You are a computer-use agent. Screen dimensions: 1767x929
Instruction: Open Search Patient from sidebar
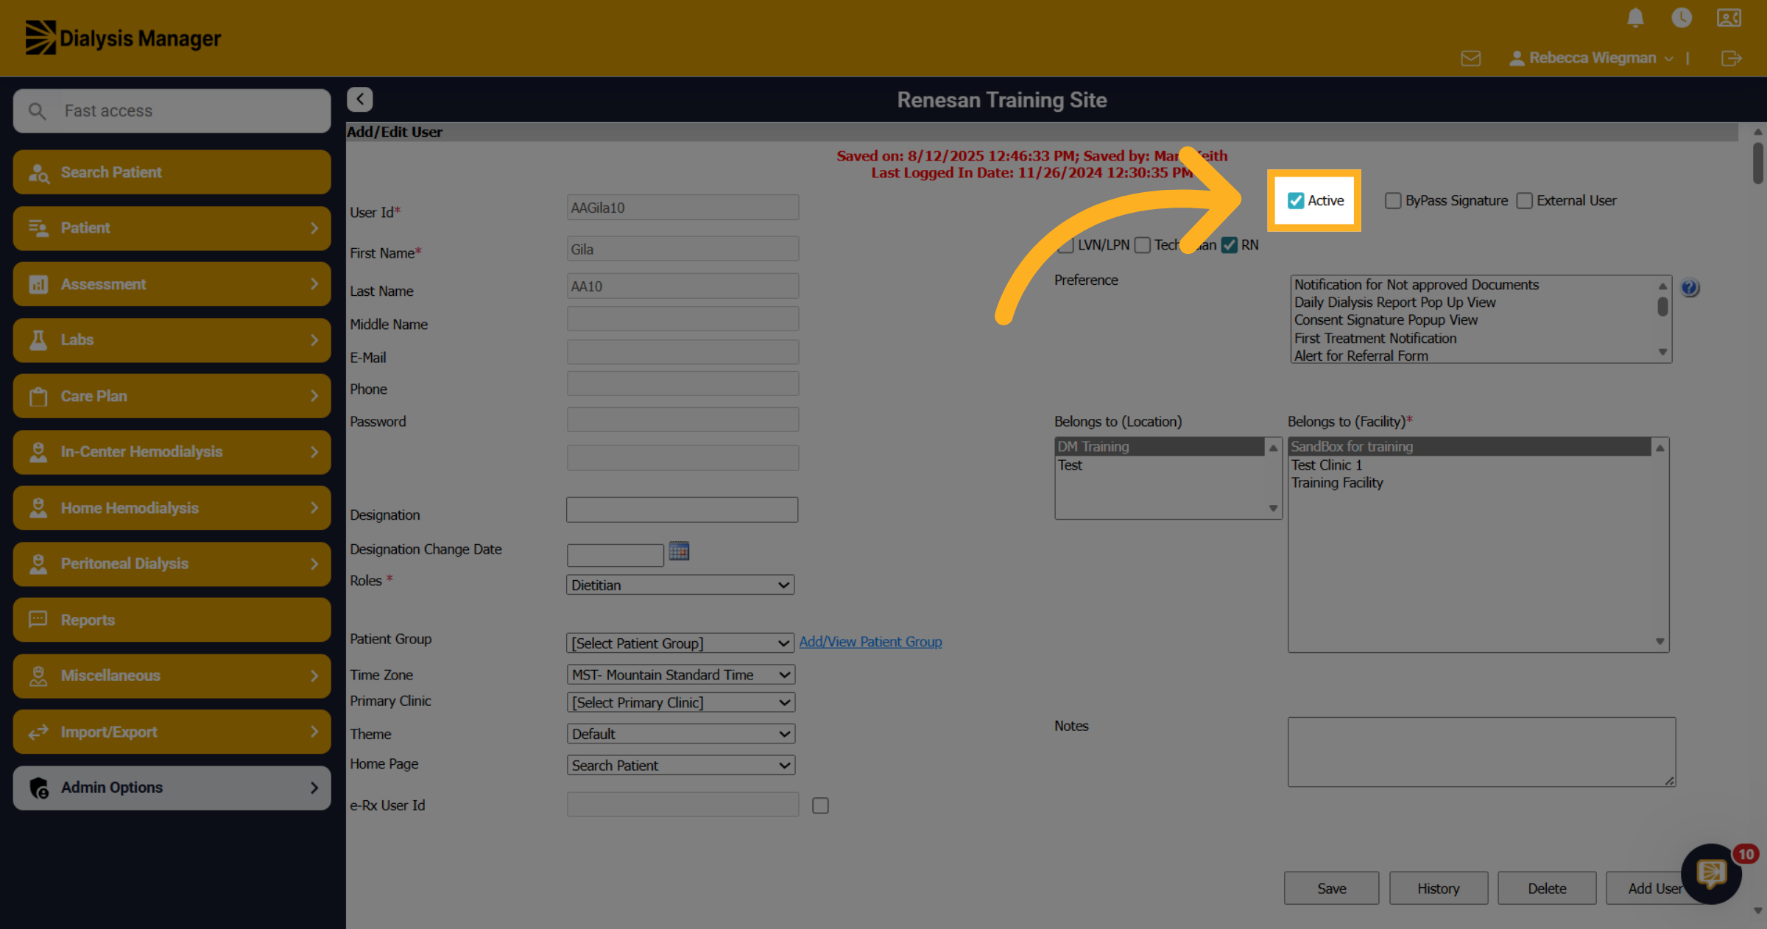tap(172, 172)
